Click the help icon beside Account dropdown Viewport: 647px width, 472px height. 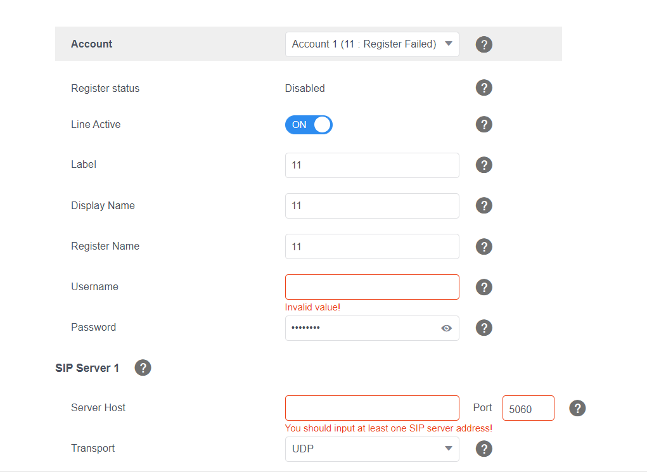tap(484, 44)
